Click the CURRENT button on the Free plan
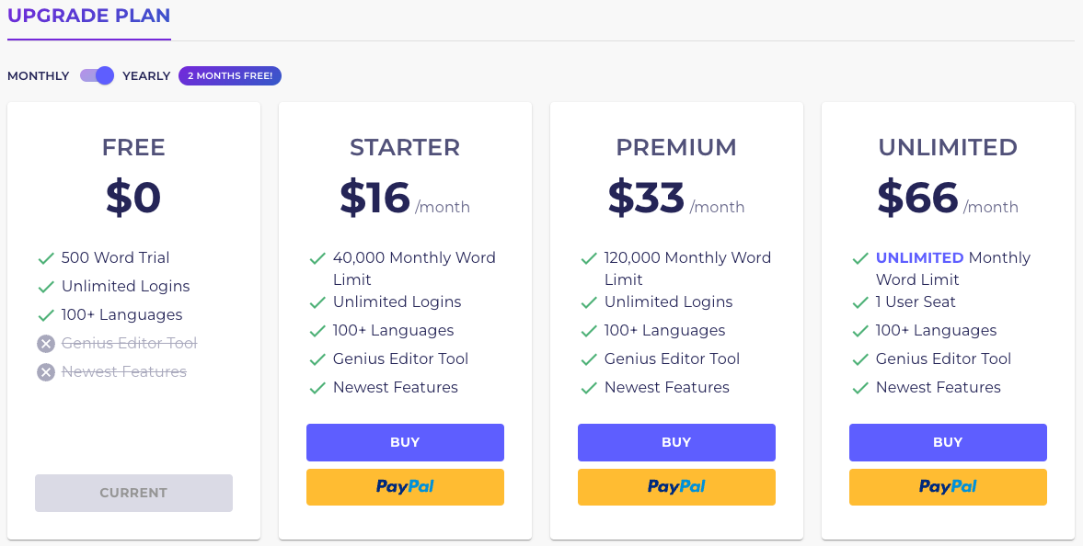This screenshot has height=546, width=1083. point(133,493)
